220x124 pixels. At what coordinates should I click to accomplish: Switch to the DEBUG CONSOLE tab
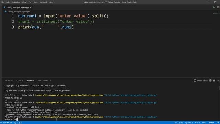[44, 80]
